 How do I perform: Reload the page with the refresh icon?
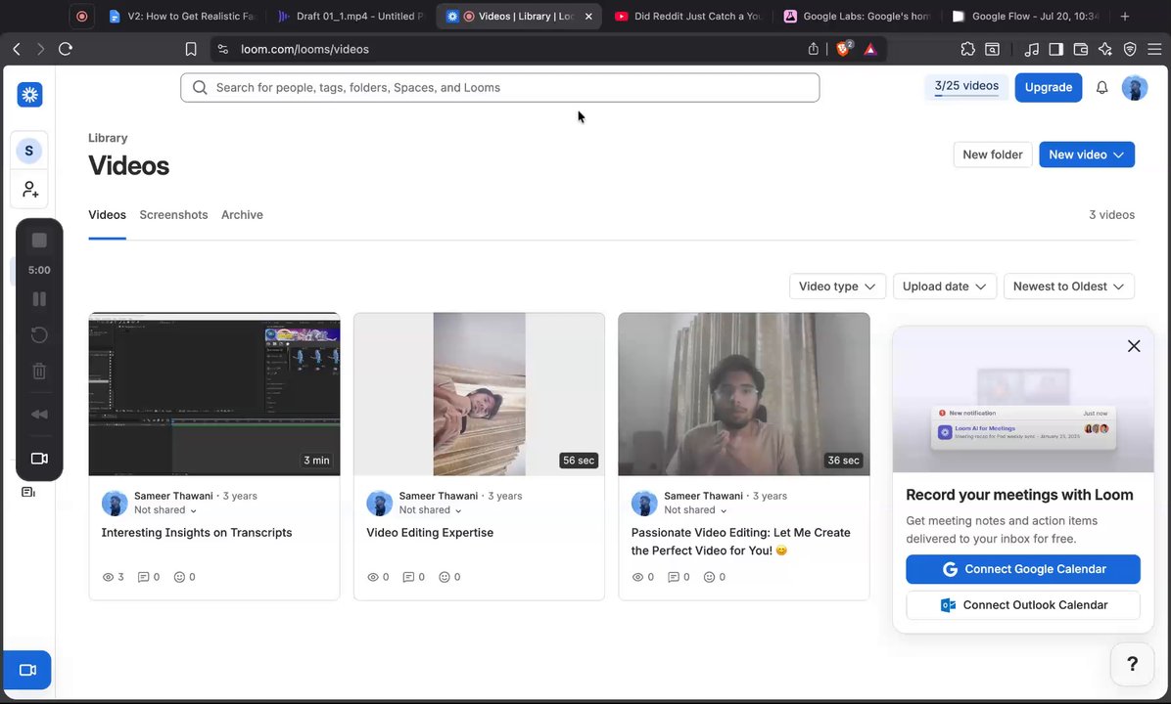(x=66, y=49)
